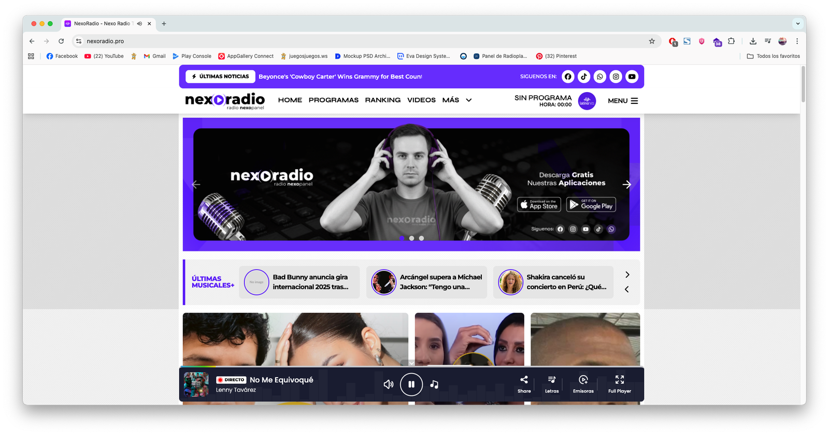Open Bad Bunny gira internacional news
Screen dimensions: 829x435
[x=299, y=282]
